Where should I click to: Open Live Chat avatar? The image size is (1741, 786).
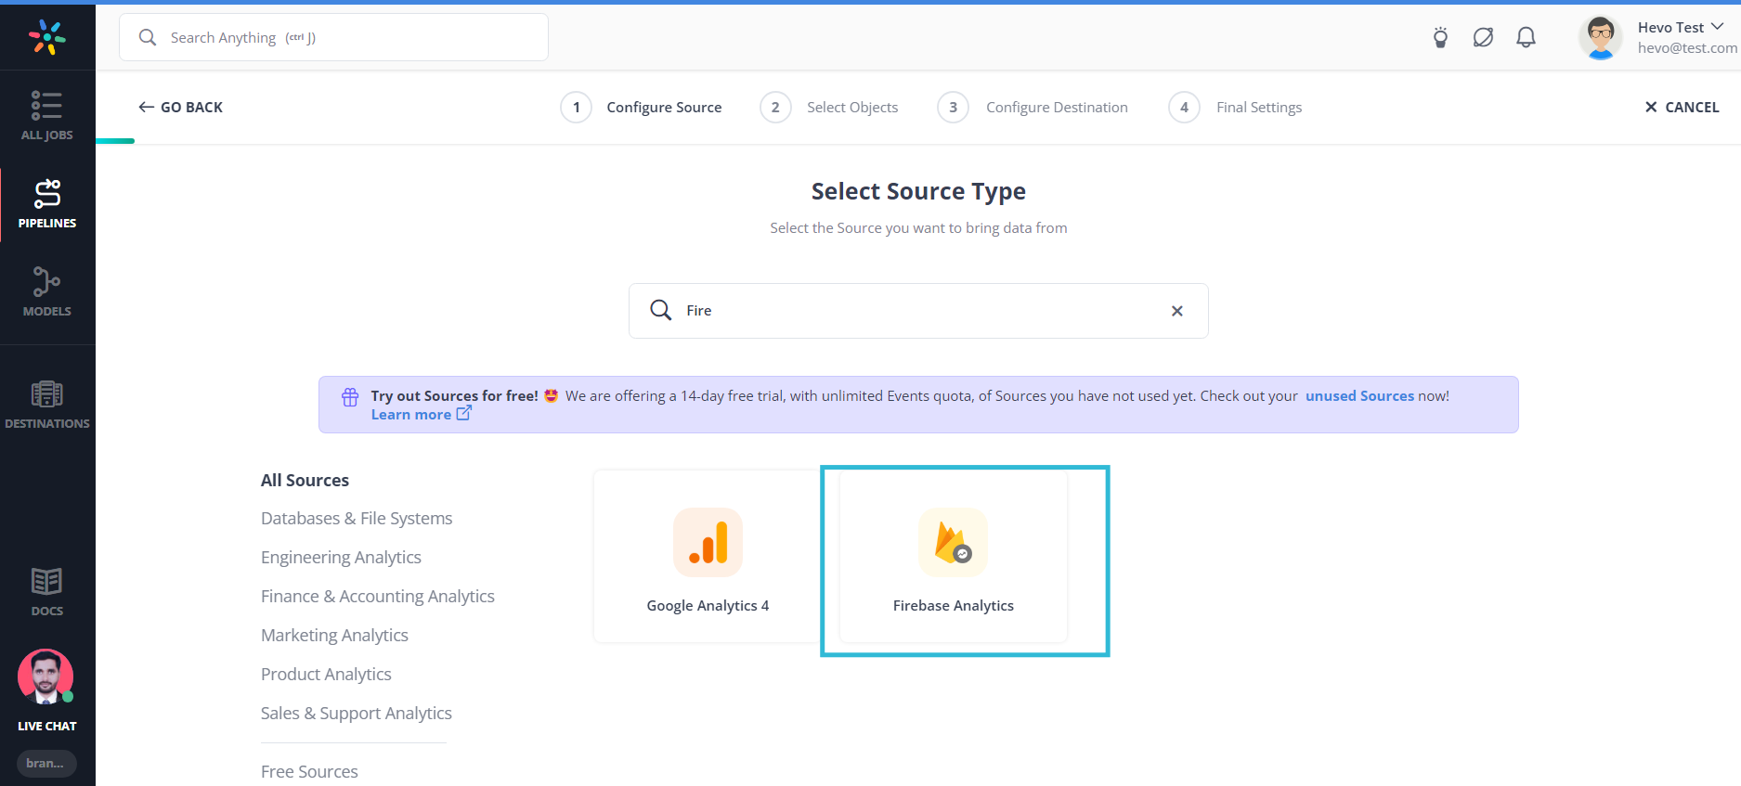(x=45, y=677)
